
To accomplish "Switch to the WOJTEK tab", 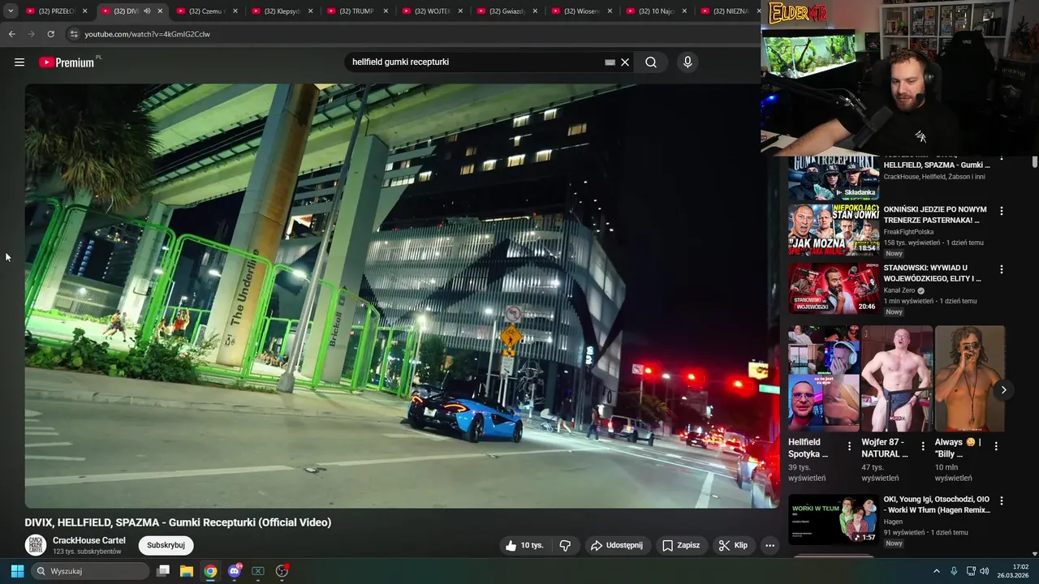I will pyautogui.click(x=431, y=11).
